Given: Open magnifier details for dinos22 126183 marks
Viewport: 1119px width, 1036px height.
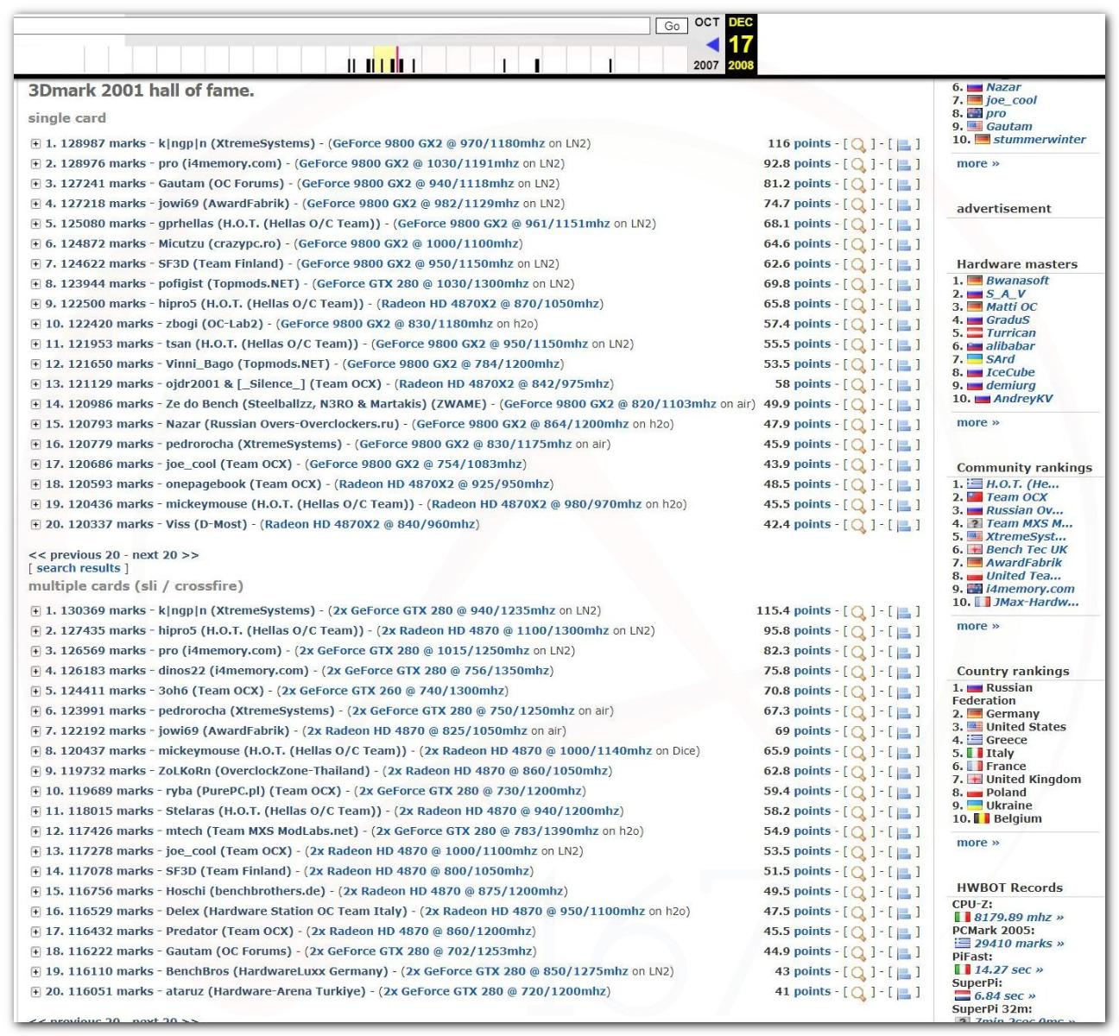Looking at the screenshot, I should click(858, 672).
